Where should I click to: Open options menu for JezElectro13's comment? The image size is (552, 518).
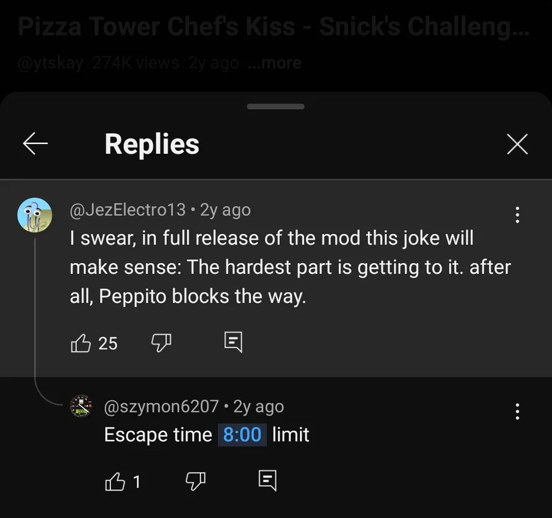[x=517, y=215]
